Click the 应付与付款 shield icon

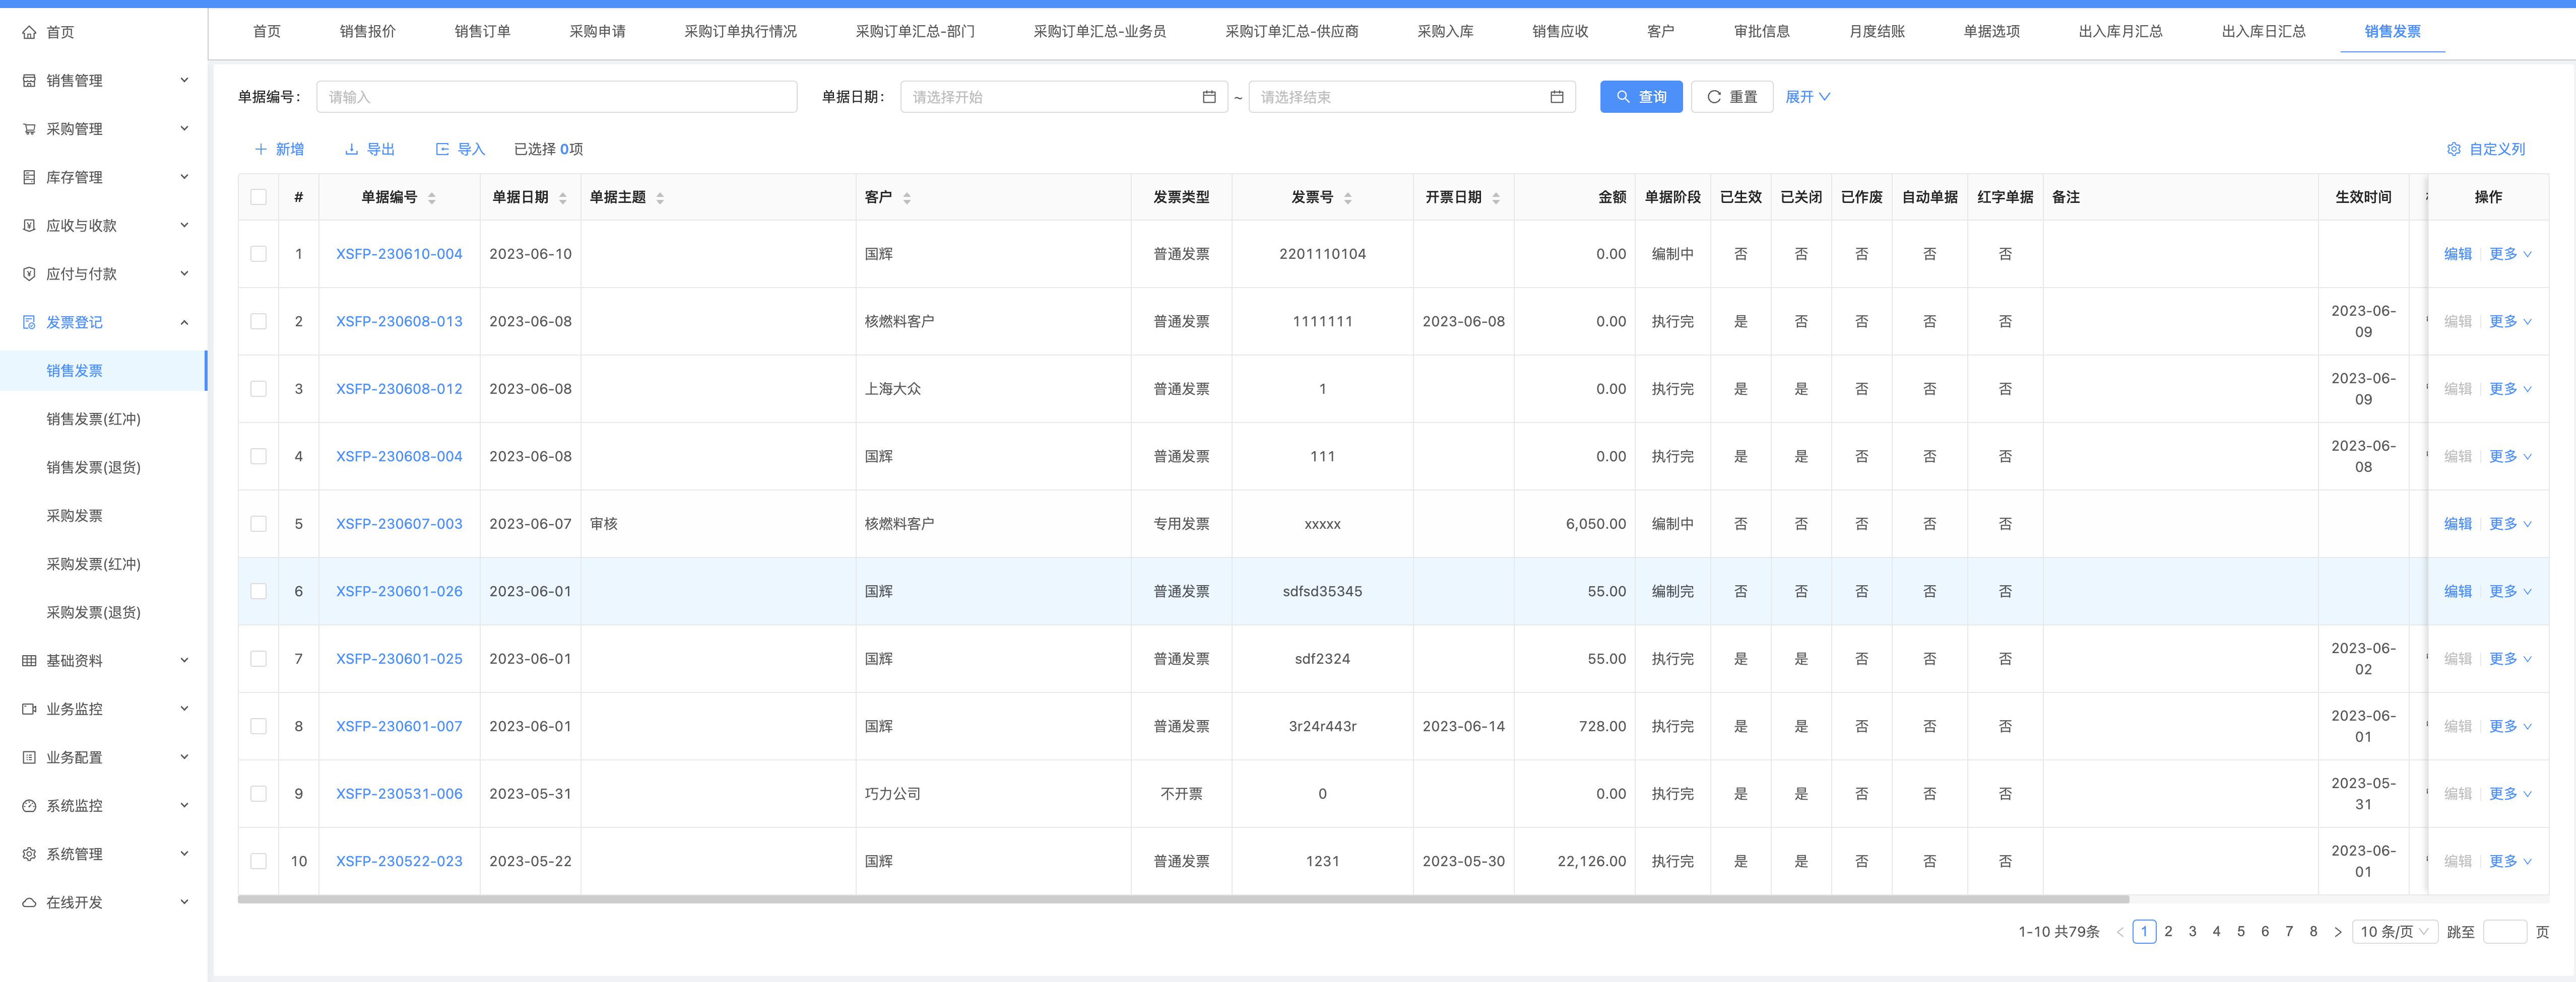29,274
